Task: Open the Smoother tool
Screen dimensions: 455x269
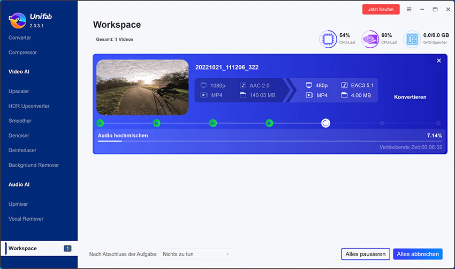Action: (20, 121)
